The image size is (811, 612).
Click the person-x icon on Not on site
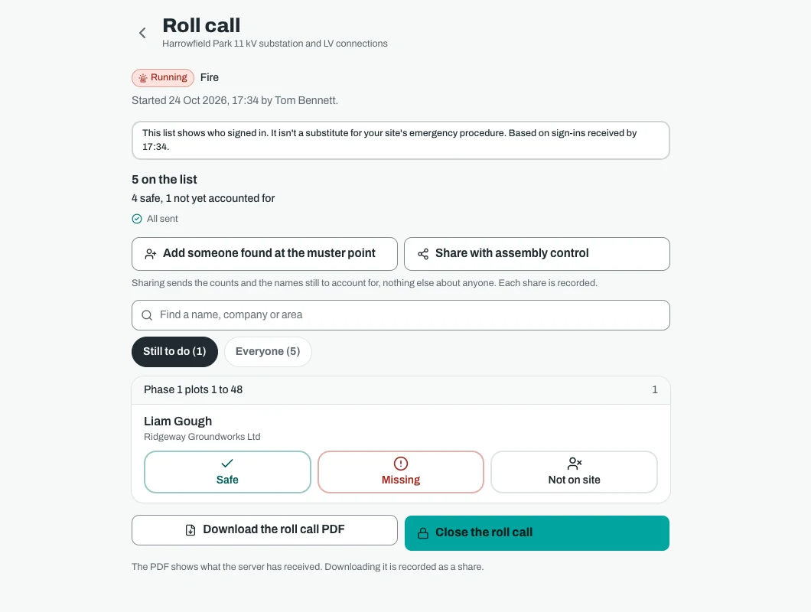coord(575,463)
